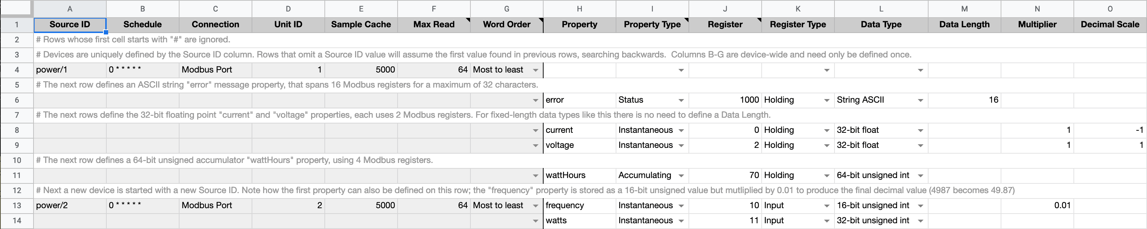
Task: Select the cell containing power/2
Action: 70,205
